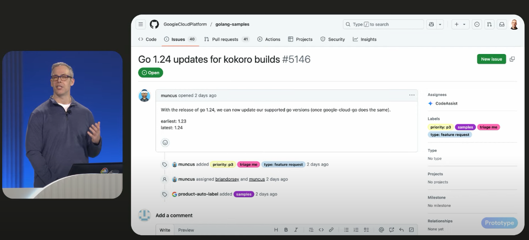Select samples label in sidebar
The height and width of the screenshot is (240, 529).
[x=465, y=127]
